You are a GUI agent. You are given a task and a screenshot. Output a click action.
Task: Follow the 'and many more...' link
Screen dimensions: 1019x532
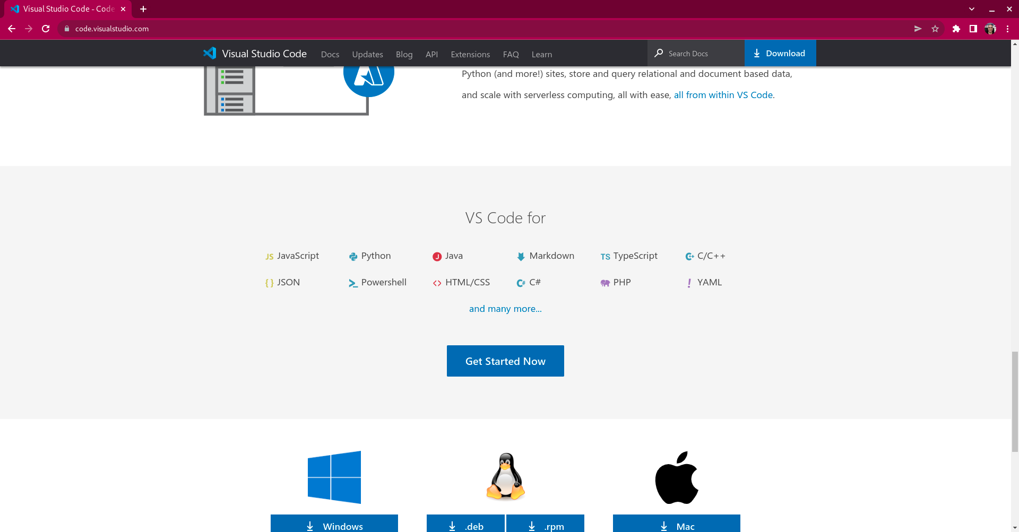(x=505, y=309)
